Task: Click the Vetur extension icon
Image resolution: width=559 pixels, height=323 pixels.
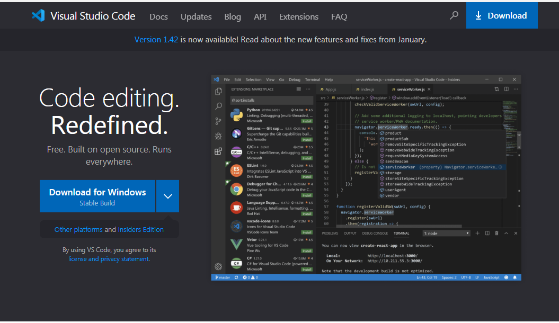Action: pos(236,245)
